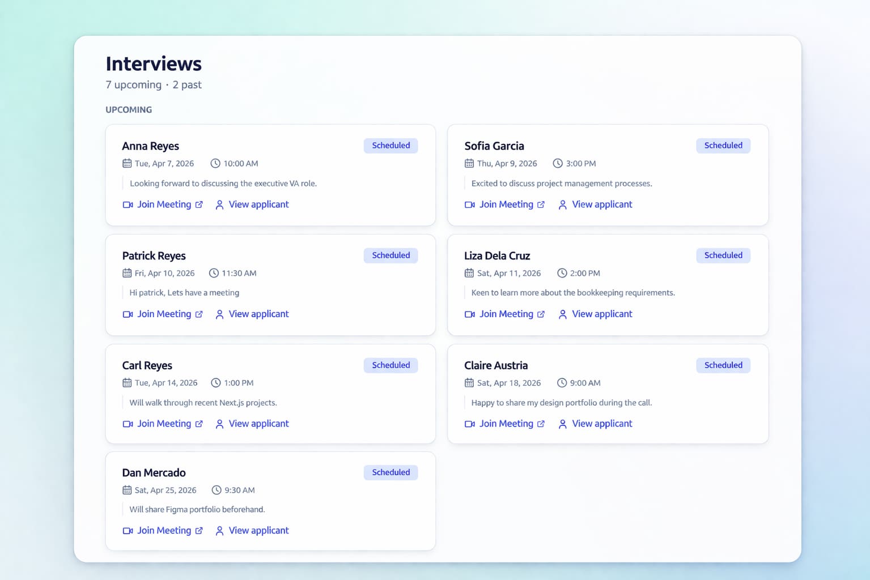The image size is (870, 580).
Task: Click the external-link icon next to Join Meeting on Liza Dela Cruz card
Action: tap(542, 314)
